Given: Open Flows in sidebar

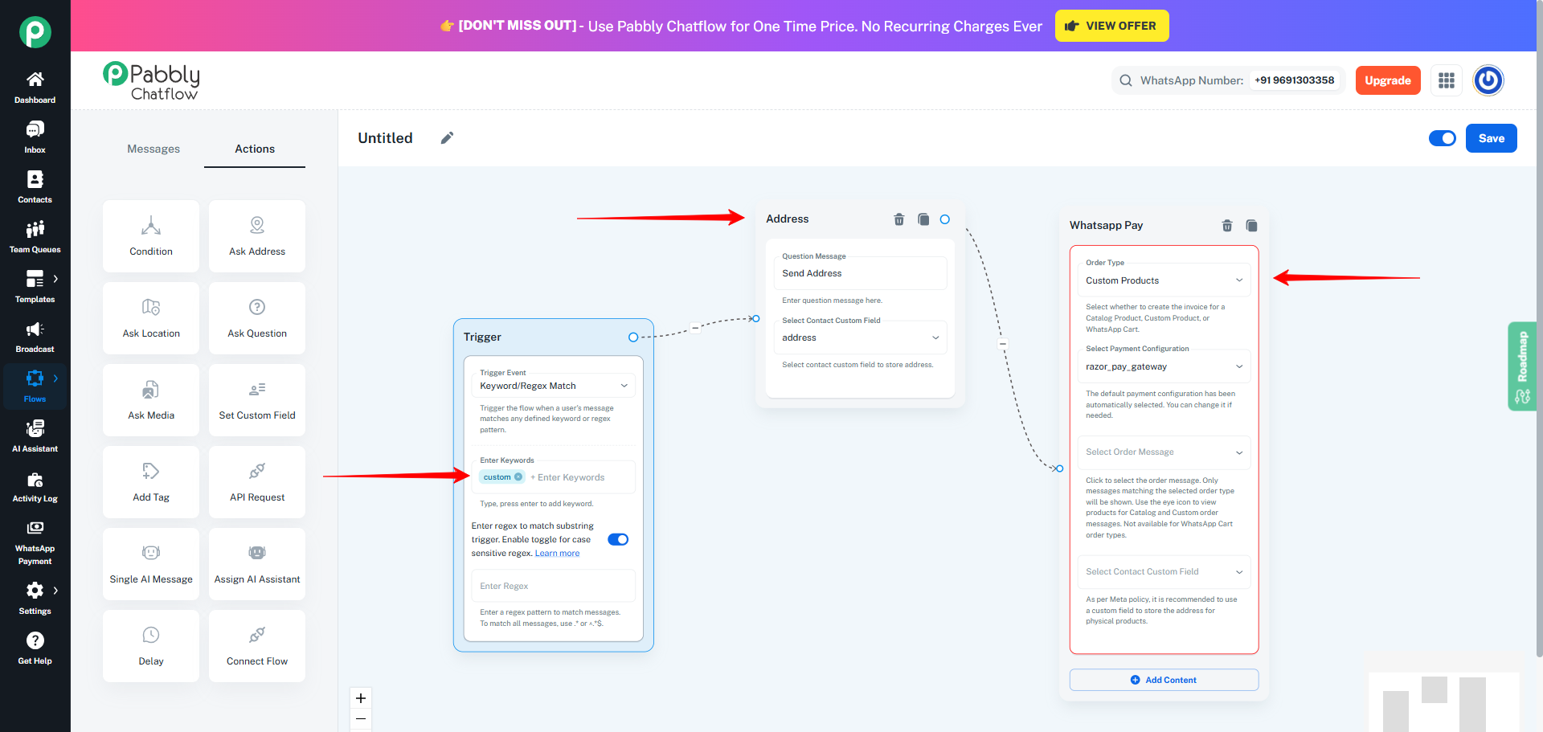Looking at the screenshot, I should pos(35,386).
